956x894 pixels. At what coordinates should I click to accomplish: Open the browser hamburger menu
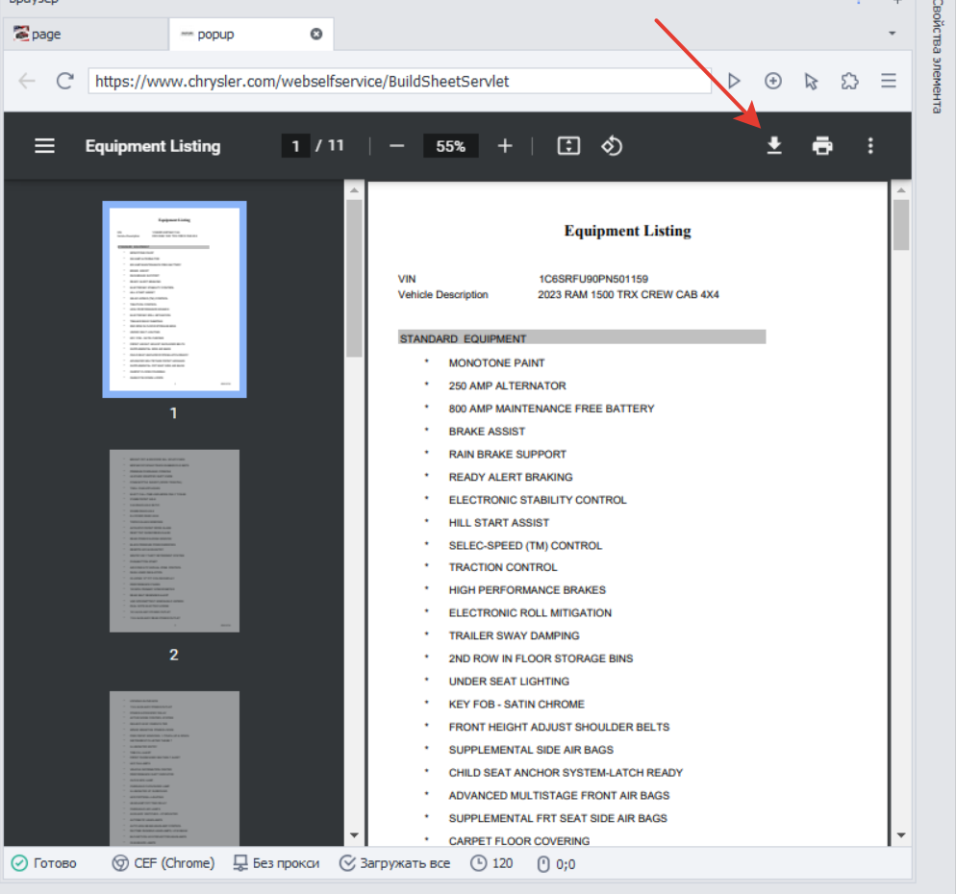[x=889, y=81]
